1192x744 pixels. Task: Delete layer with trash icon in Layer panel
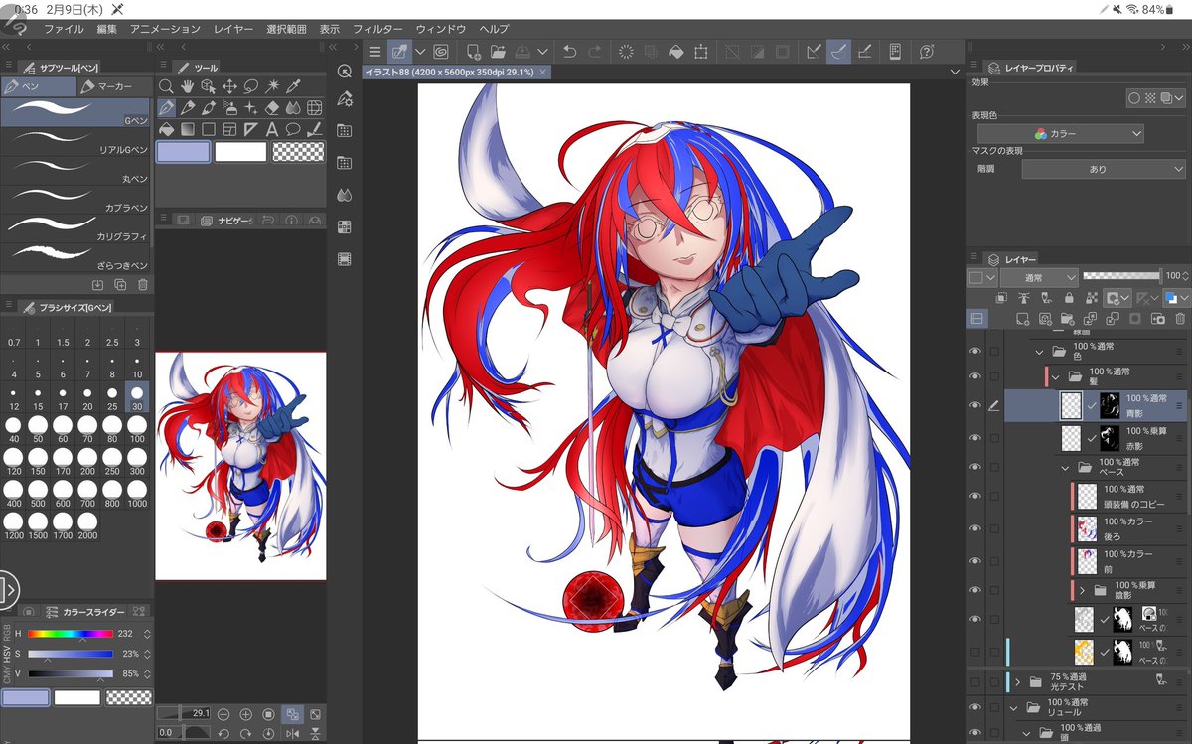click(x=1180, y=319)
